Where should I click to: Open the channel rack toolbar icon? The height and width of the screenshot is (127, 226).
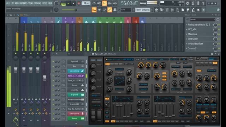(x=167, y=10)
